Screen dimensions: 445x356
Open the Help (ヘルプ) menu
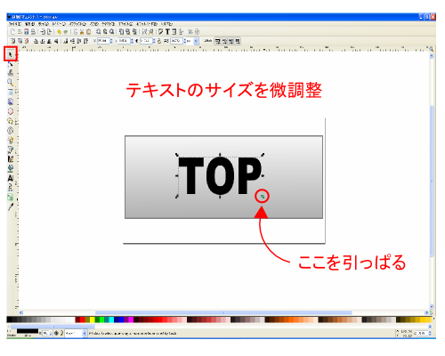tap(167, 24)
